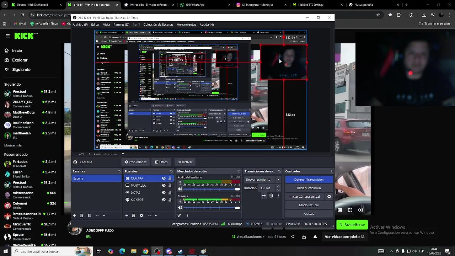Add a new scene with plus icon
Screen dimensions: 455x256
[x=75, y=215]
